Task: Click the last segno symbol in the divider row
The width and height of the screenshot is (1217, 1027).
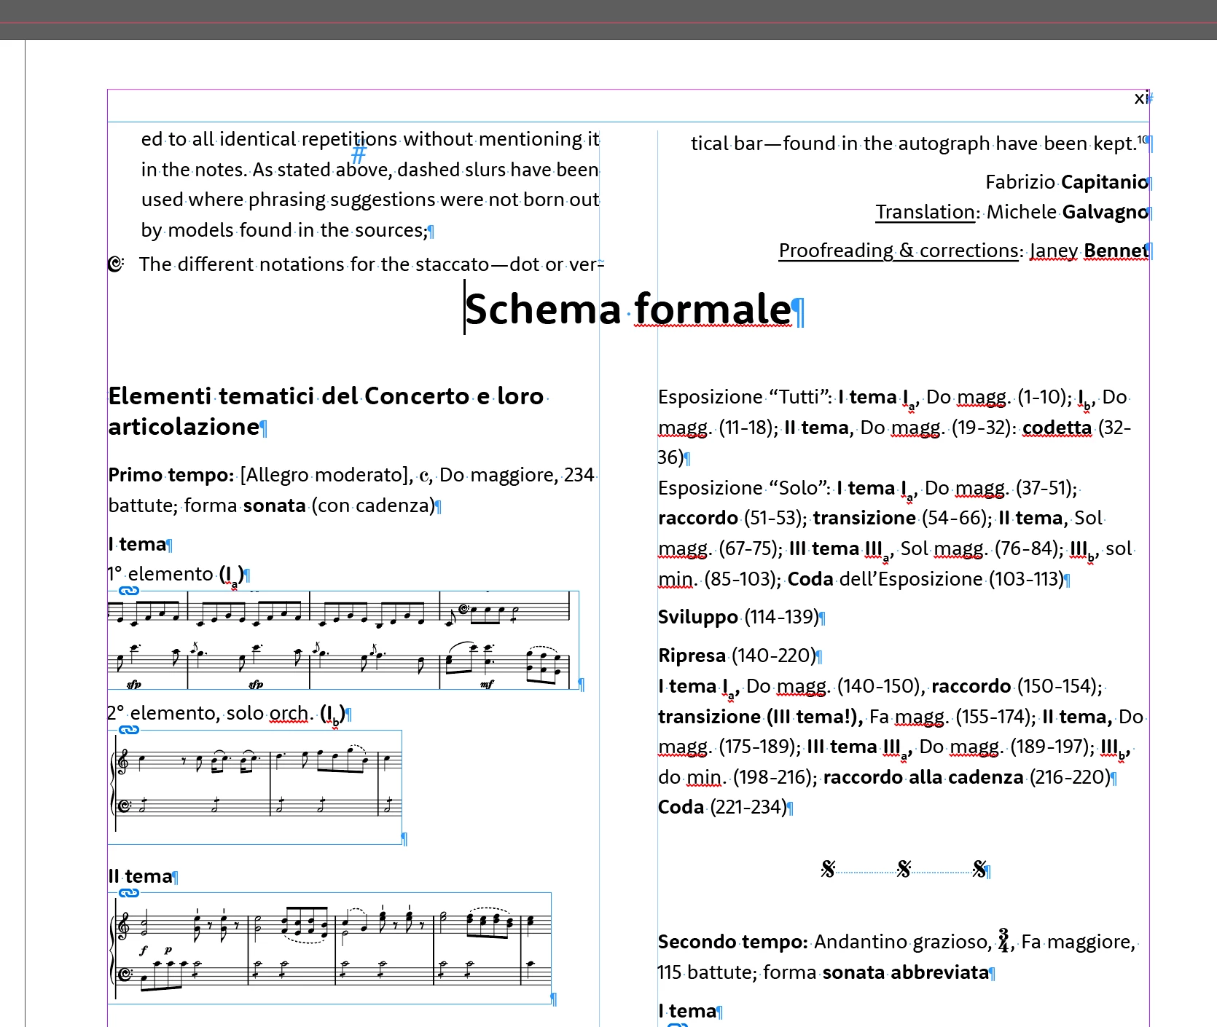Action: click(979, 869)
